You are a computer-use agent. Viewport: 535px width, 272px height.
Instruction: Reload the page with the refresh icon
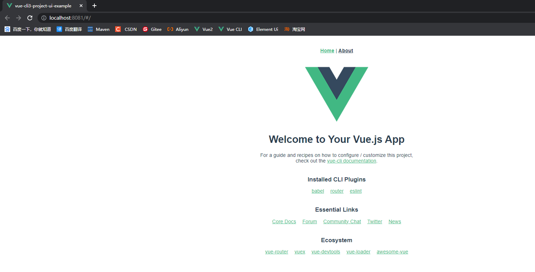[x=30, y=18]
